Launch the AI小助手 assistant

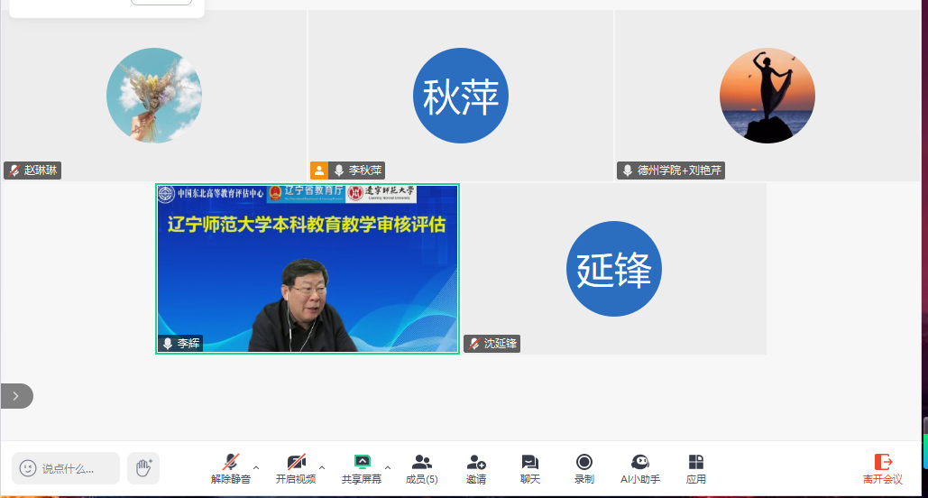(x=640, y=468)
